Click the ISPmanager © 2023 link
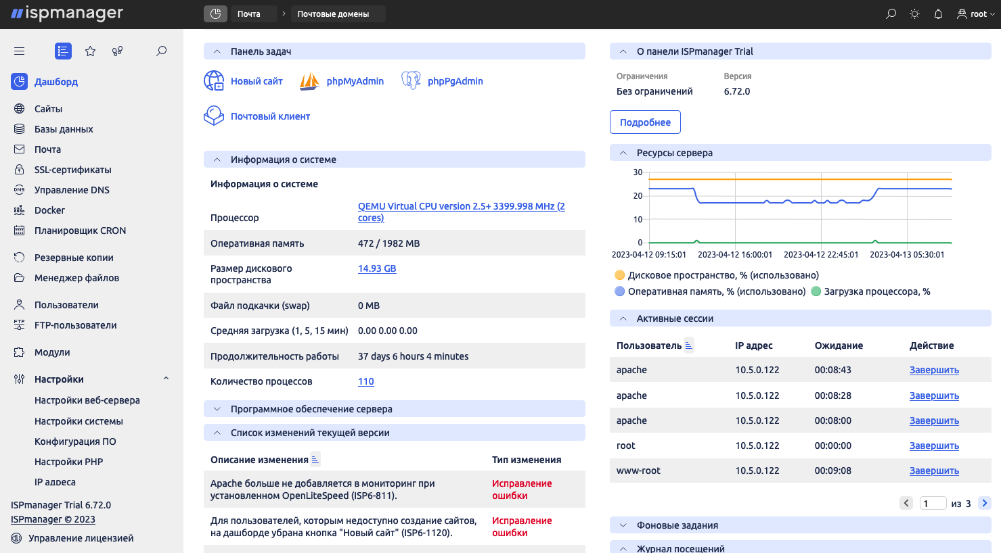This screenshot has height=553, width=1001. point(53,519)
